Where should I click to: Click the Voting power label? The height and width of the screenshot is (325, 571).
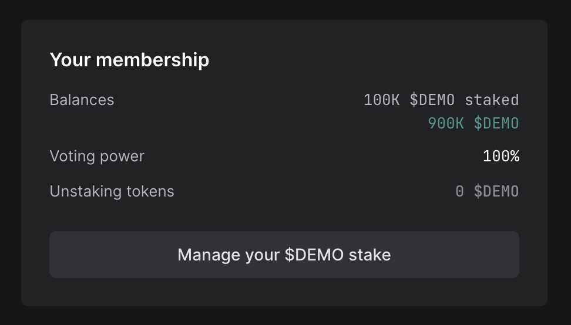(97, 156)
